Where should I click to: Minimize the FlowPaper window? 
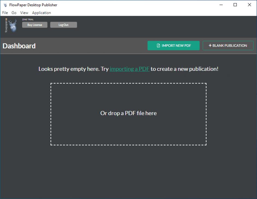pos(221,5)
